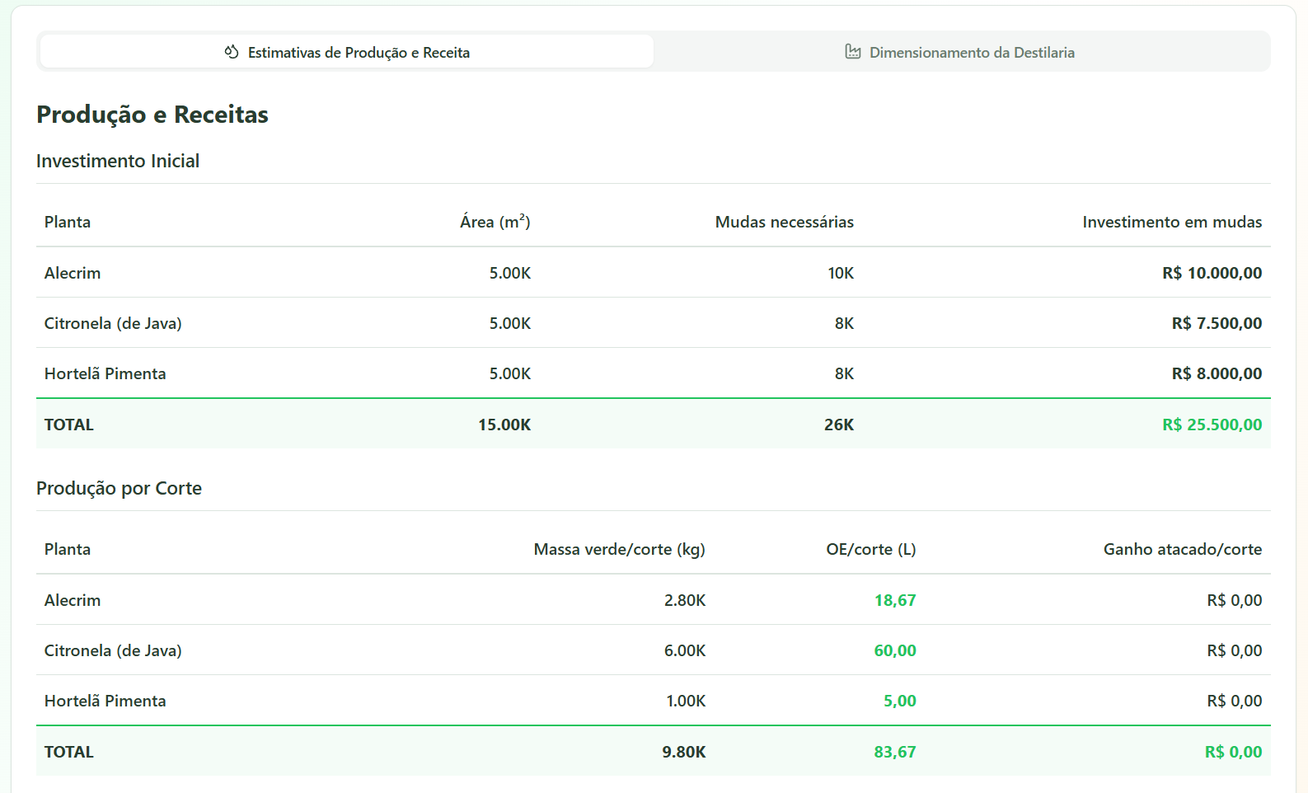
Task: Click the green 83,67 total OE value
Action: [x=895, y=752]
